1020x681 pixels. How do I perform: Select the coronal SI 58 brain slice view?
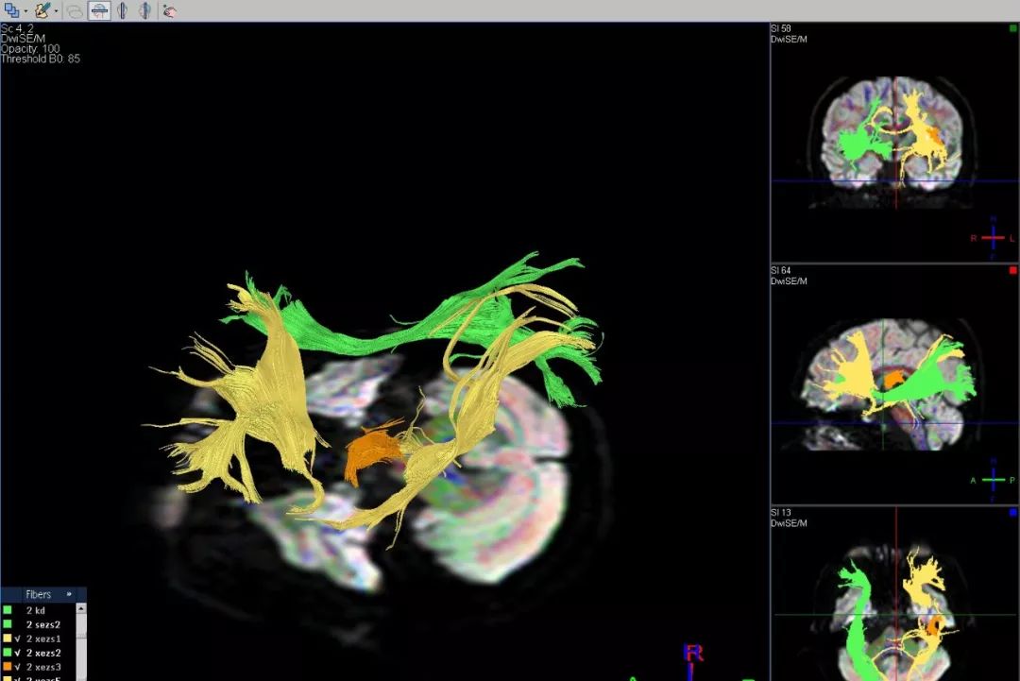tap(894, 143)
